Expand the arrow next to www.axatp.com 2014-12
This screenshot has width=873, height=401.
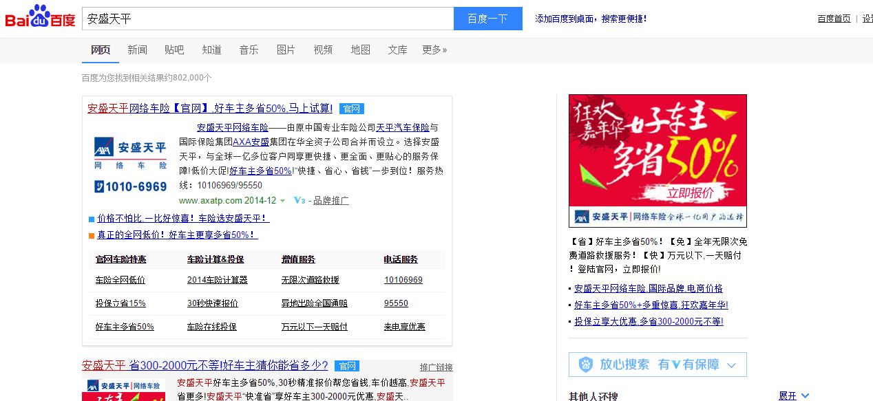(x=282, y=202)
